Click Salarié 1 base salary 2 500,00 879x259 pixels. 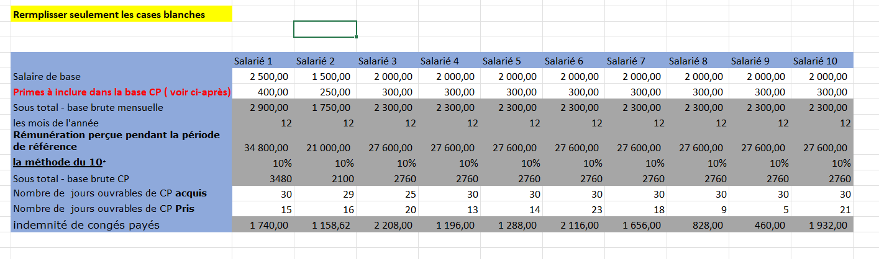click(269, 77)
